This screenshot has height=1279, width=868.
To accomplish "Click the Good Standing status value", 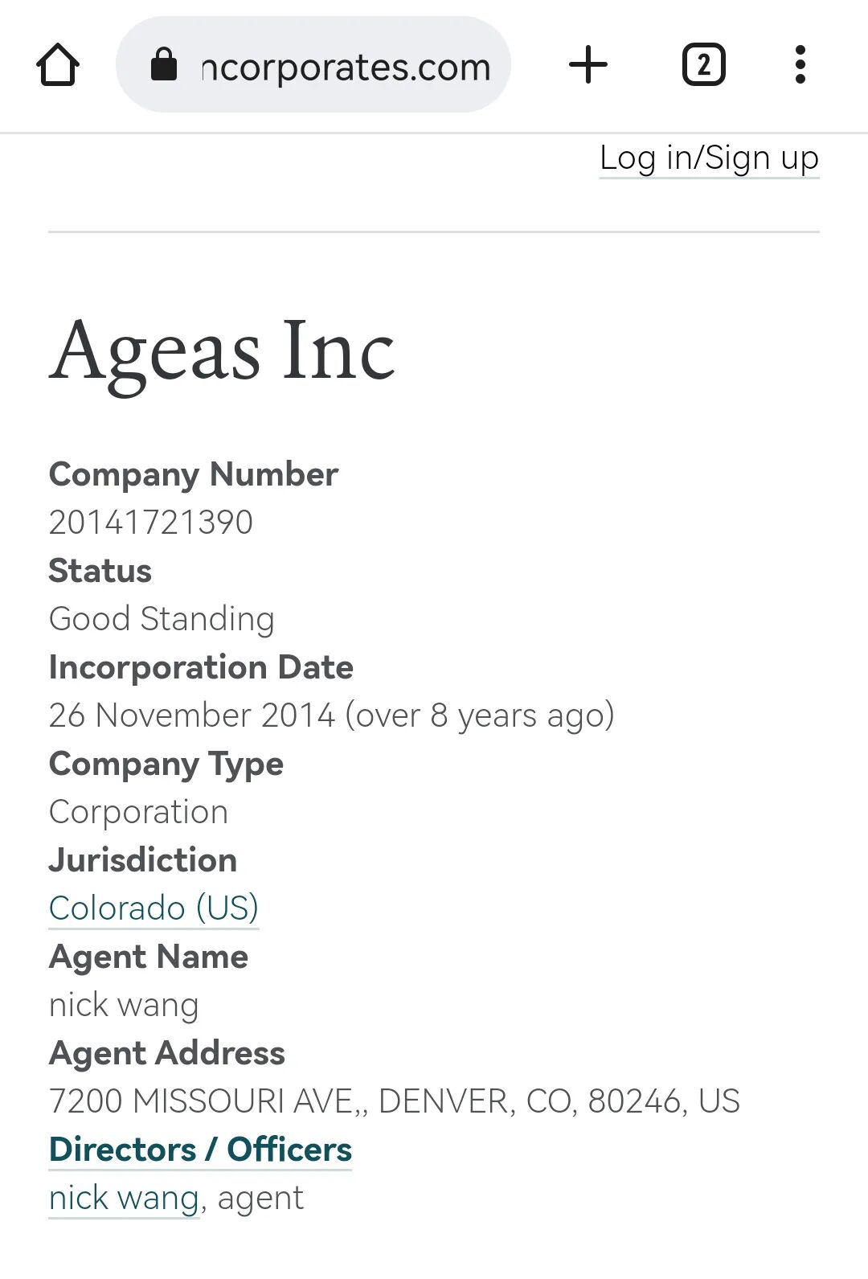I will pos(162,619).
